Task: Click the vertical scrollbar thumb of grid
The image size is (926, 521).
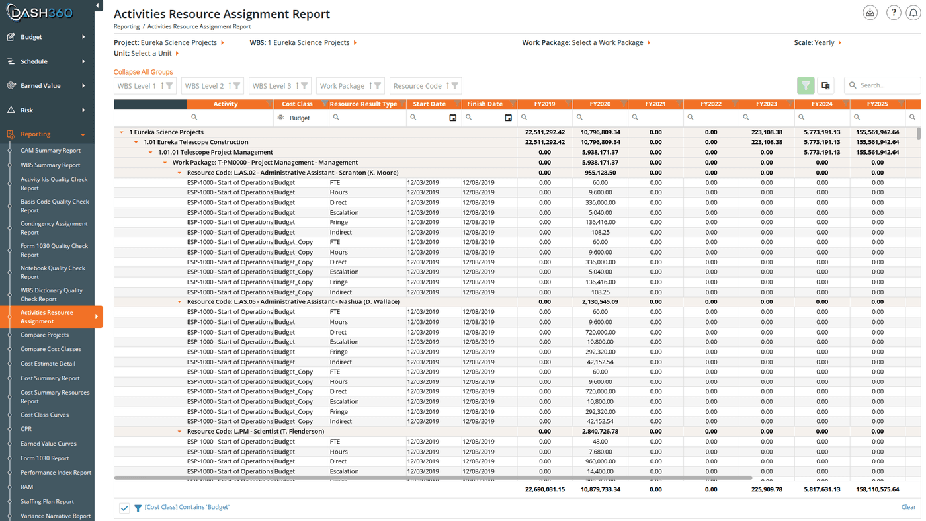Action: click(x=918, y=134)
